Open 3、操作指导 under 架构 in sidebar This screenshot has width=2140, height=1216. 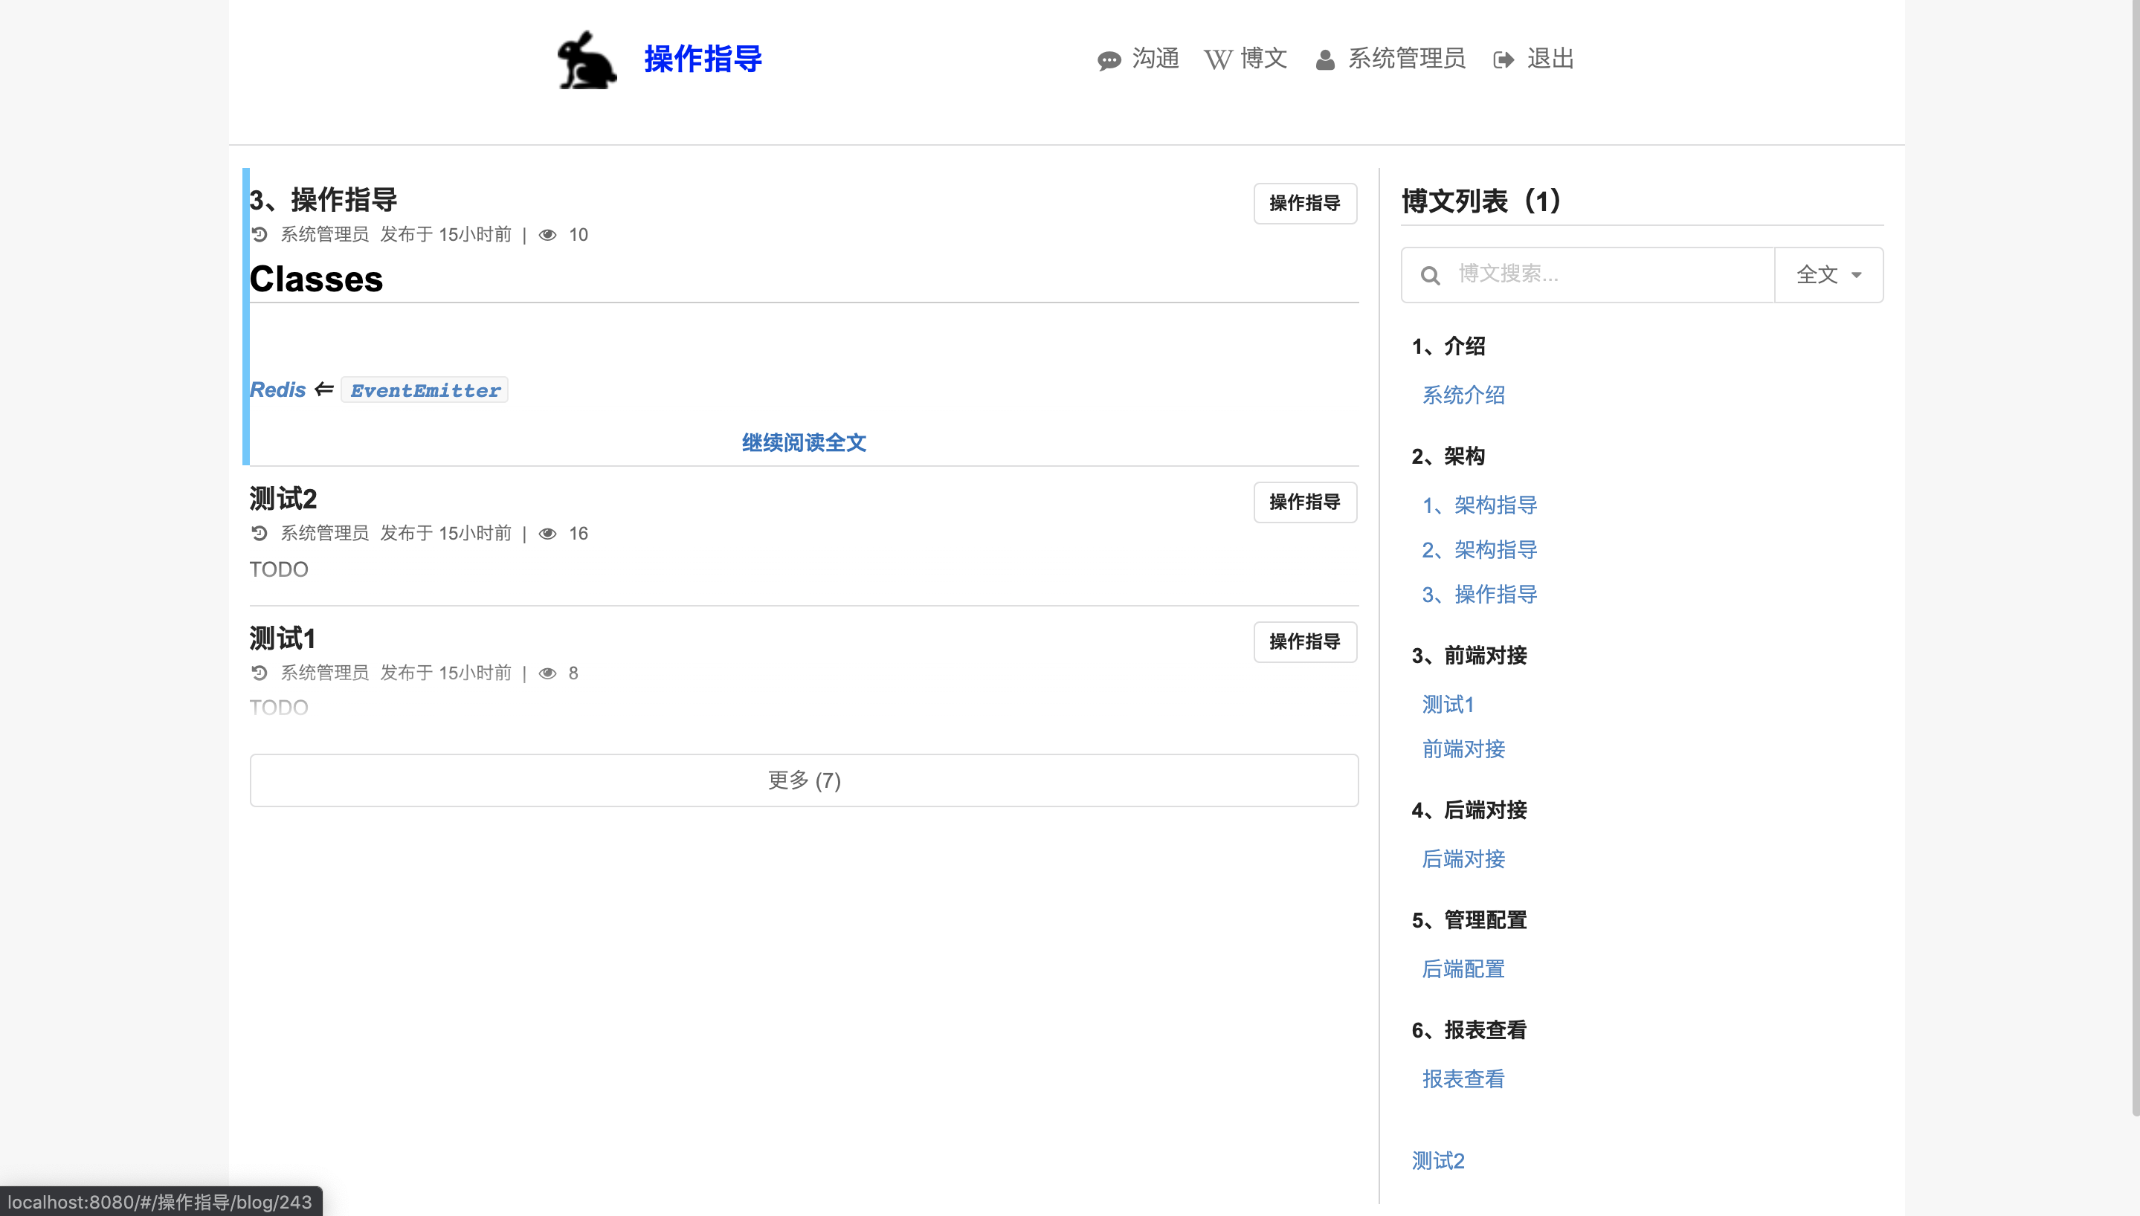point(1479,595)
